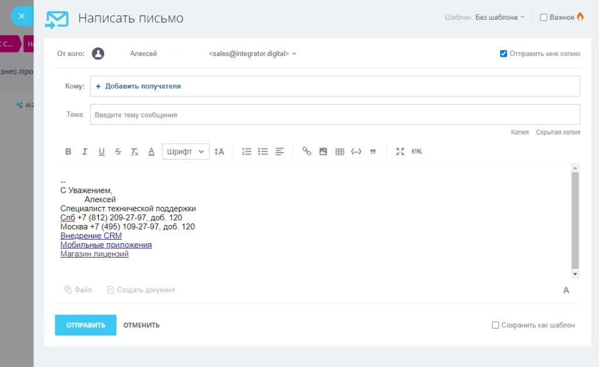Switch to HTML source mode

(416, 152)
